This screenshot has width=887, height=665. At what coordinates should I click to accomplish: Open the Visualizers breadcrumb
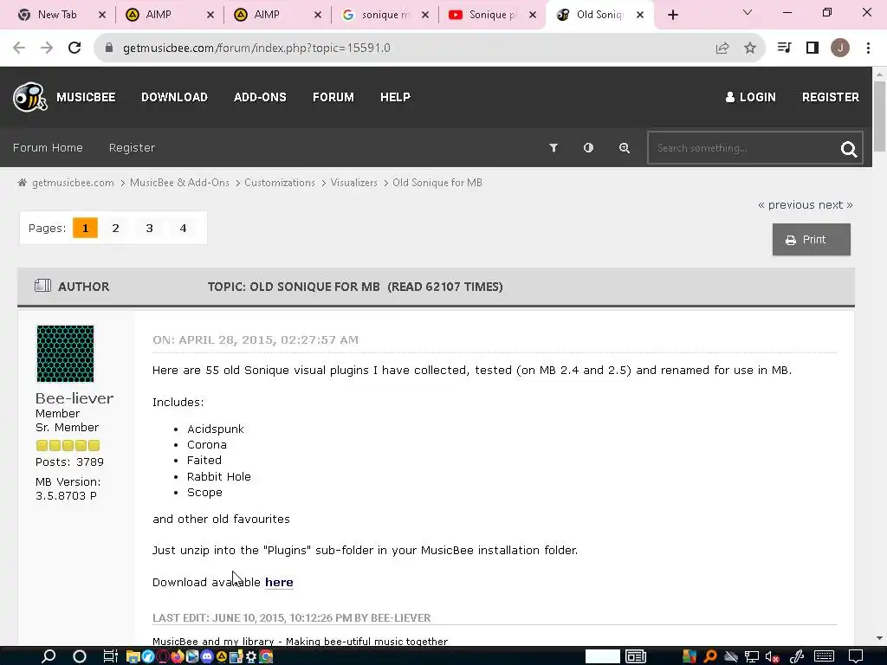tap(353, 183)
